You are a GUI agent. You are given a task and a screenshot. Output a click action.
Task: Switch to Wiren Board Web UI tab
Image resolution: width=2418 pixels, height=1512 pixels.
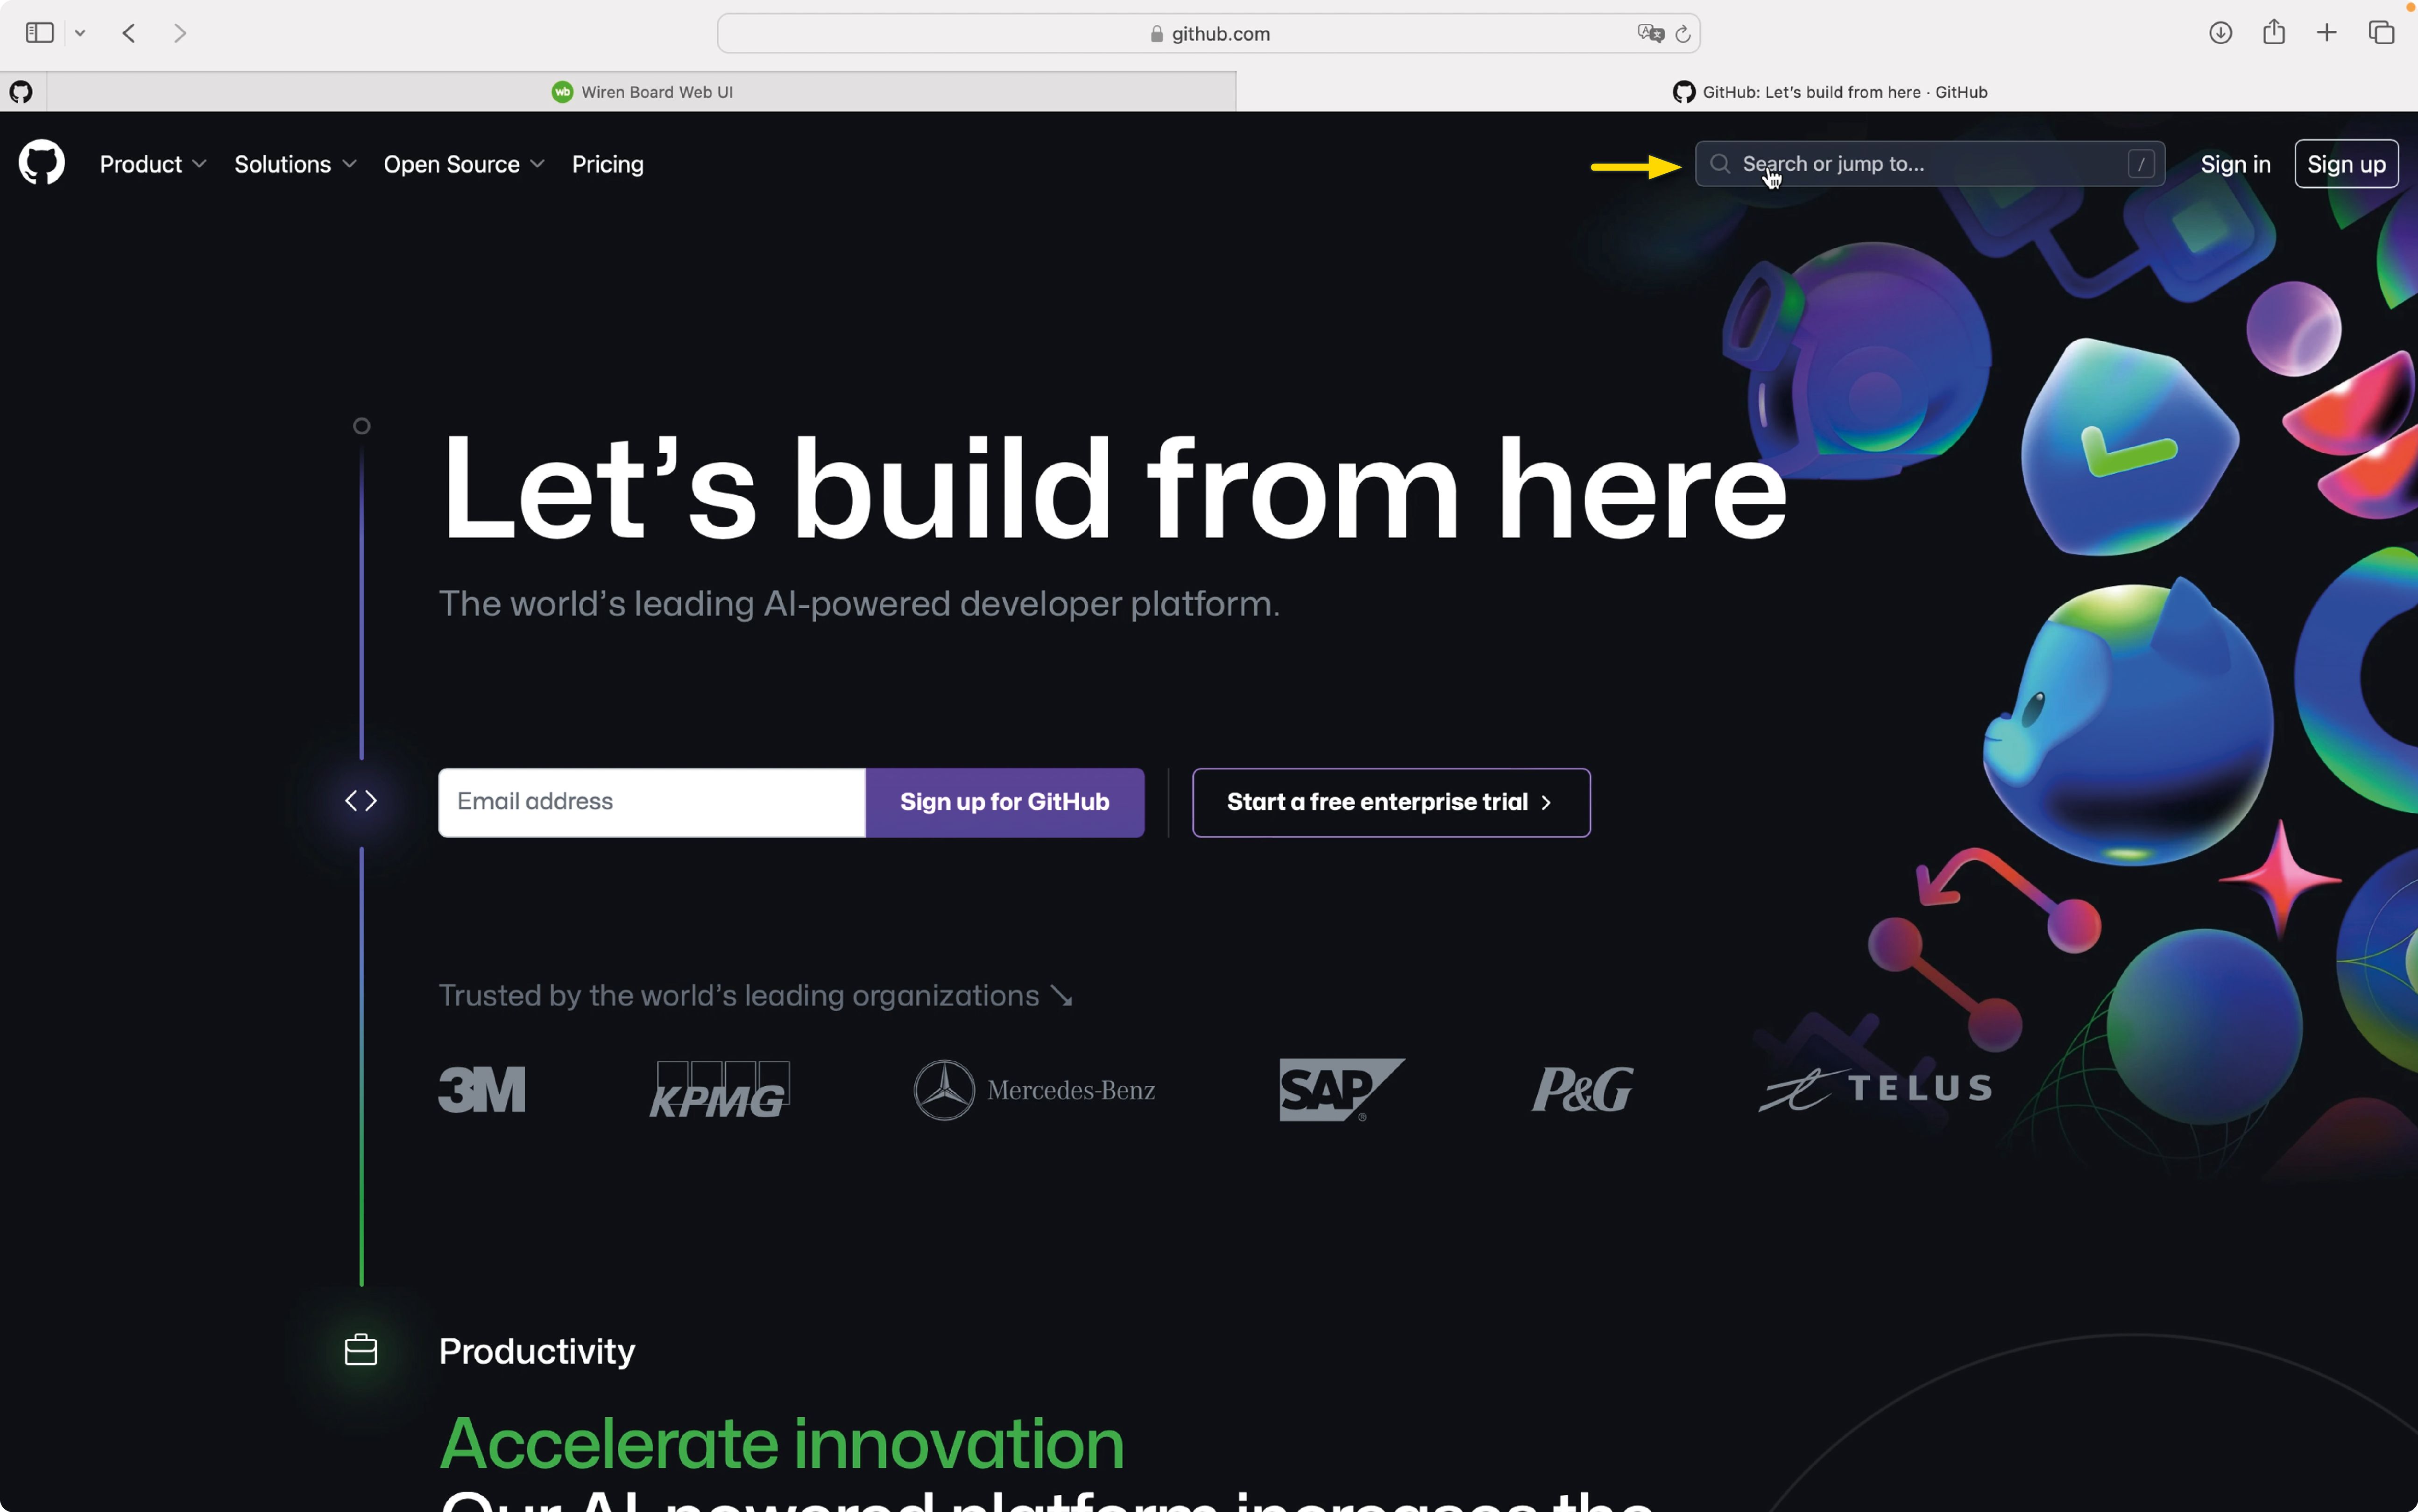[x=641, y=92]
